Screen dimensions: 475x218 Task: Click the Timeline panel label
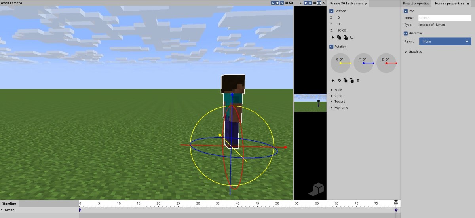pyautogui.click(x=9, y=203)
